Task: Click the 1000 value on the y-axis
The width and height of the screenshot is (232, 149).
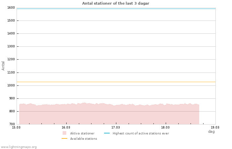Action: coord(11,85)
